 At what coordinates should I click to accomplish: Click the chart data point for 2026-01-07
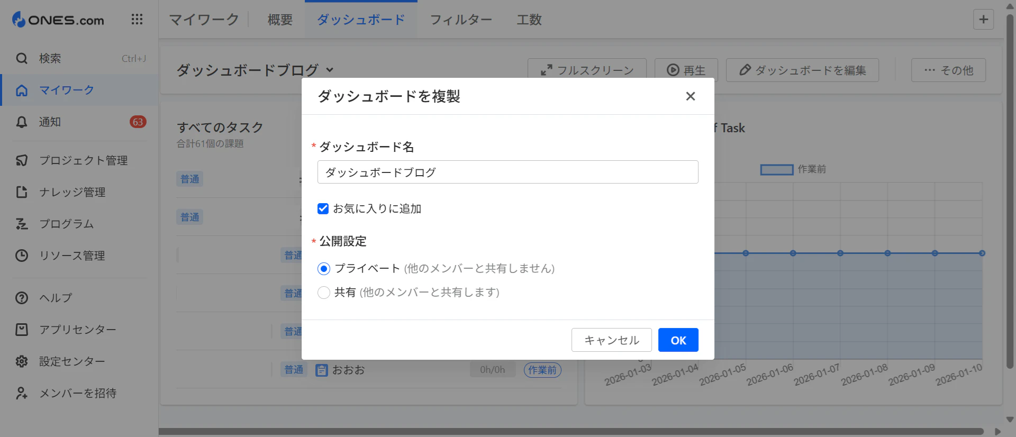pyautogui.click(x=840, y=253)
